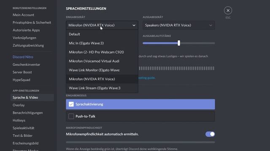Close settings with the X icon
The width and height of the screenshot is (270, 151).
click(228, 10)
